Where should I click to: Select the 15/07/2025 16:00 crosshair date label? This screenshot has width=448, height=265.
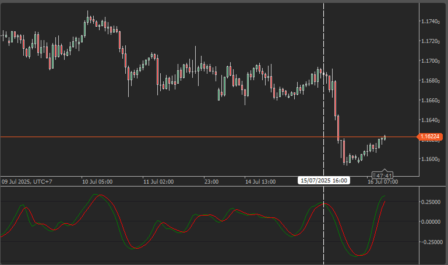[x=324, y=180]
